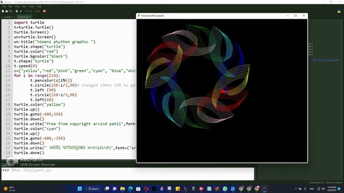The height and width of the screenshot is (193, 344).
Task: Open the View menu
Action: (x=17, y=6)
